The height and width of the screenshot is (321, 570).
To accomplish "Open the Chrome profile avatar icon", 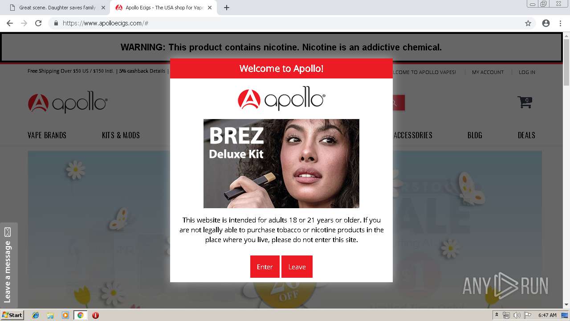I will pyautogui.click(x=546, y=23).
